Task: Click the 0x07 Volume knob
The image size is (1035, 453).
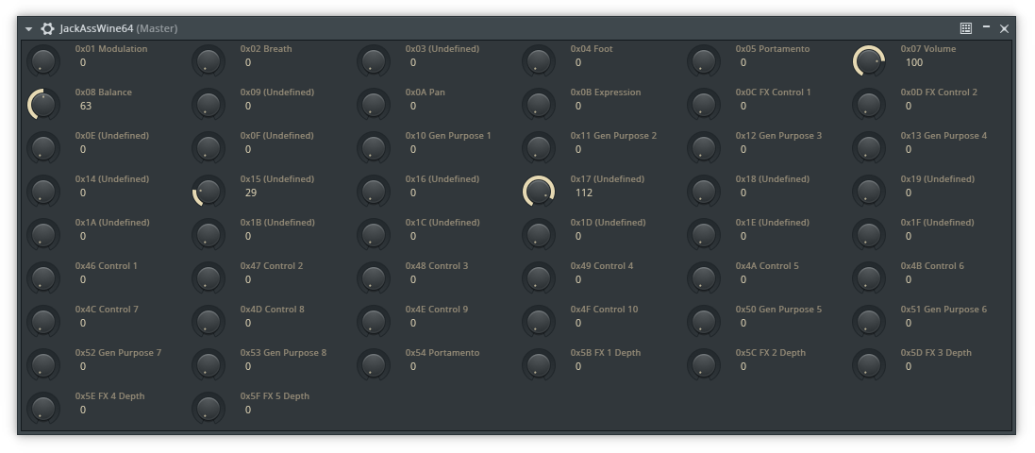Action: point(869,61)
